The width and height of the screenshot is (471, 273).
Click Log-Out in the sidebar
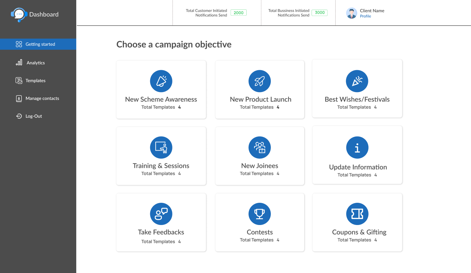33,116
